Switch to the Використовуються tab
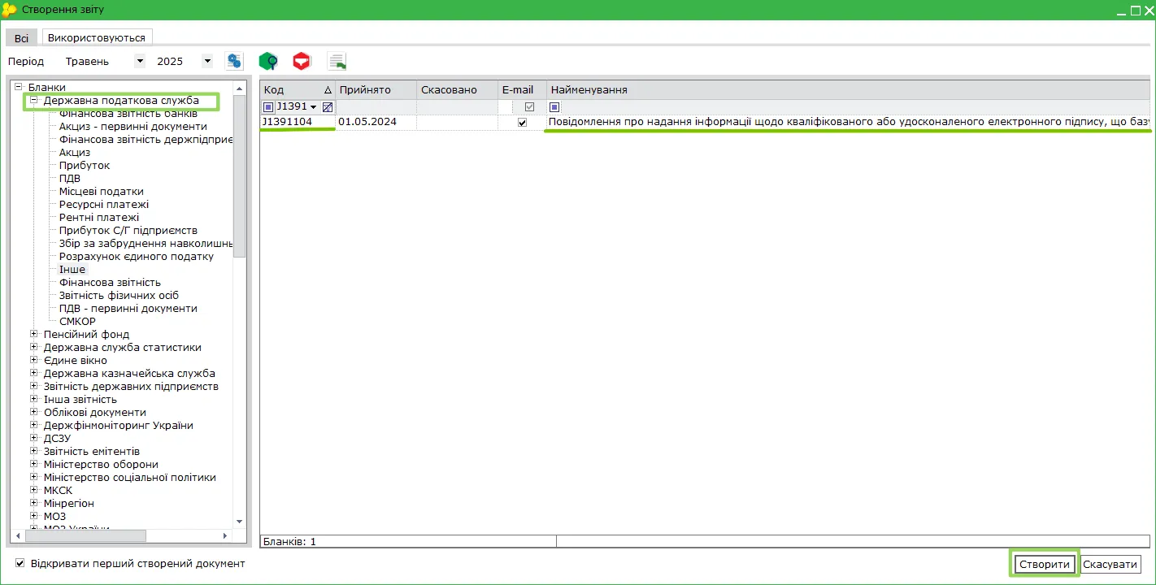Image resolution: width=1156 pixels, height=585 pixels. [x=97, y=37]
